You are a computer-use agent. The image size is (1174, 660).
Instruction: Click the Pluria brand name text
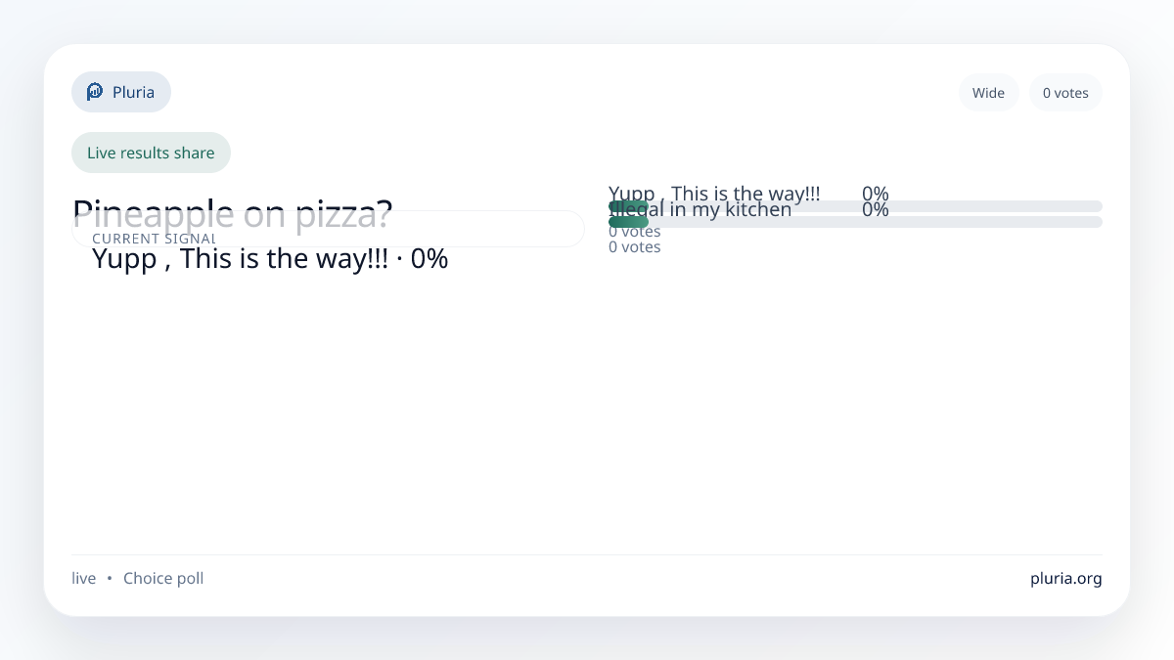click(x=133, y=92)
